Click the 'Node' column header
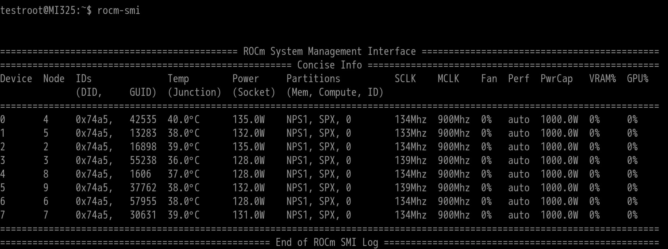This screenshot has height=249, width=668. point(54,79)
